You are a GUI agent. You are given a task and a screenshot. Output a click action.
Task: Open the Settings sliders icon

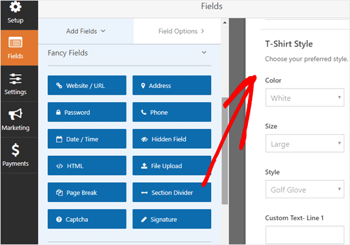pos(16,79)
